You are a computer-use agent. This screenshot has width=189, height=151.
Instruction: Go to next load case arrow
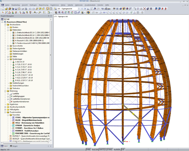click(x=85, y=9)
